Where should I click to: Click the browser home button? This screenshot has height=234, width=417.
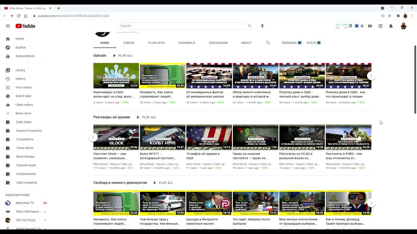(x=26, y=16)
